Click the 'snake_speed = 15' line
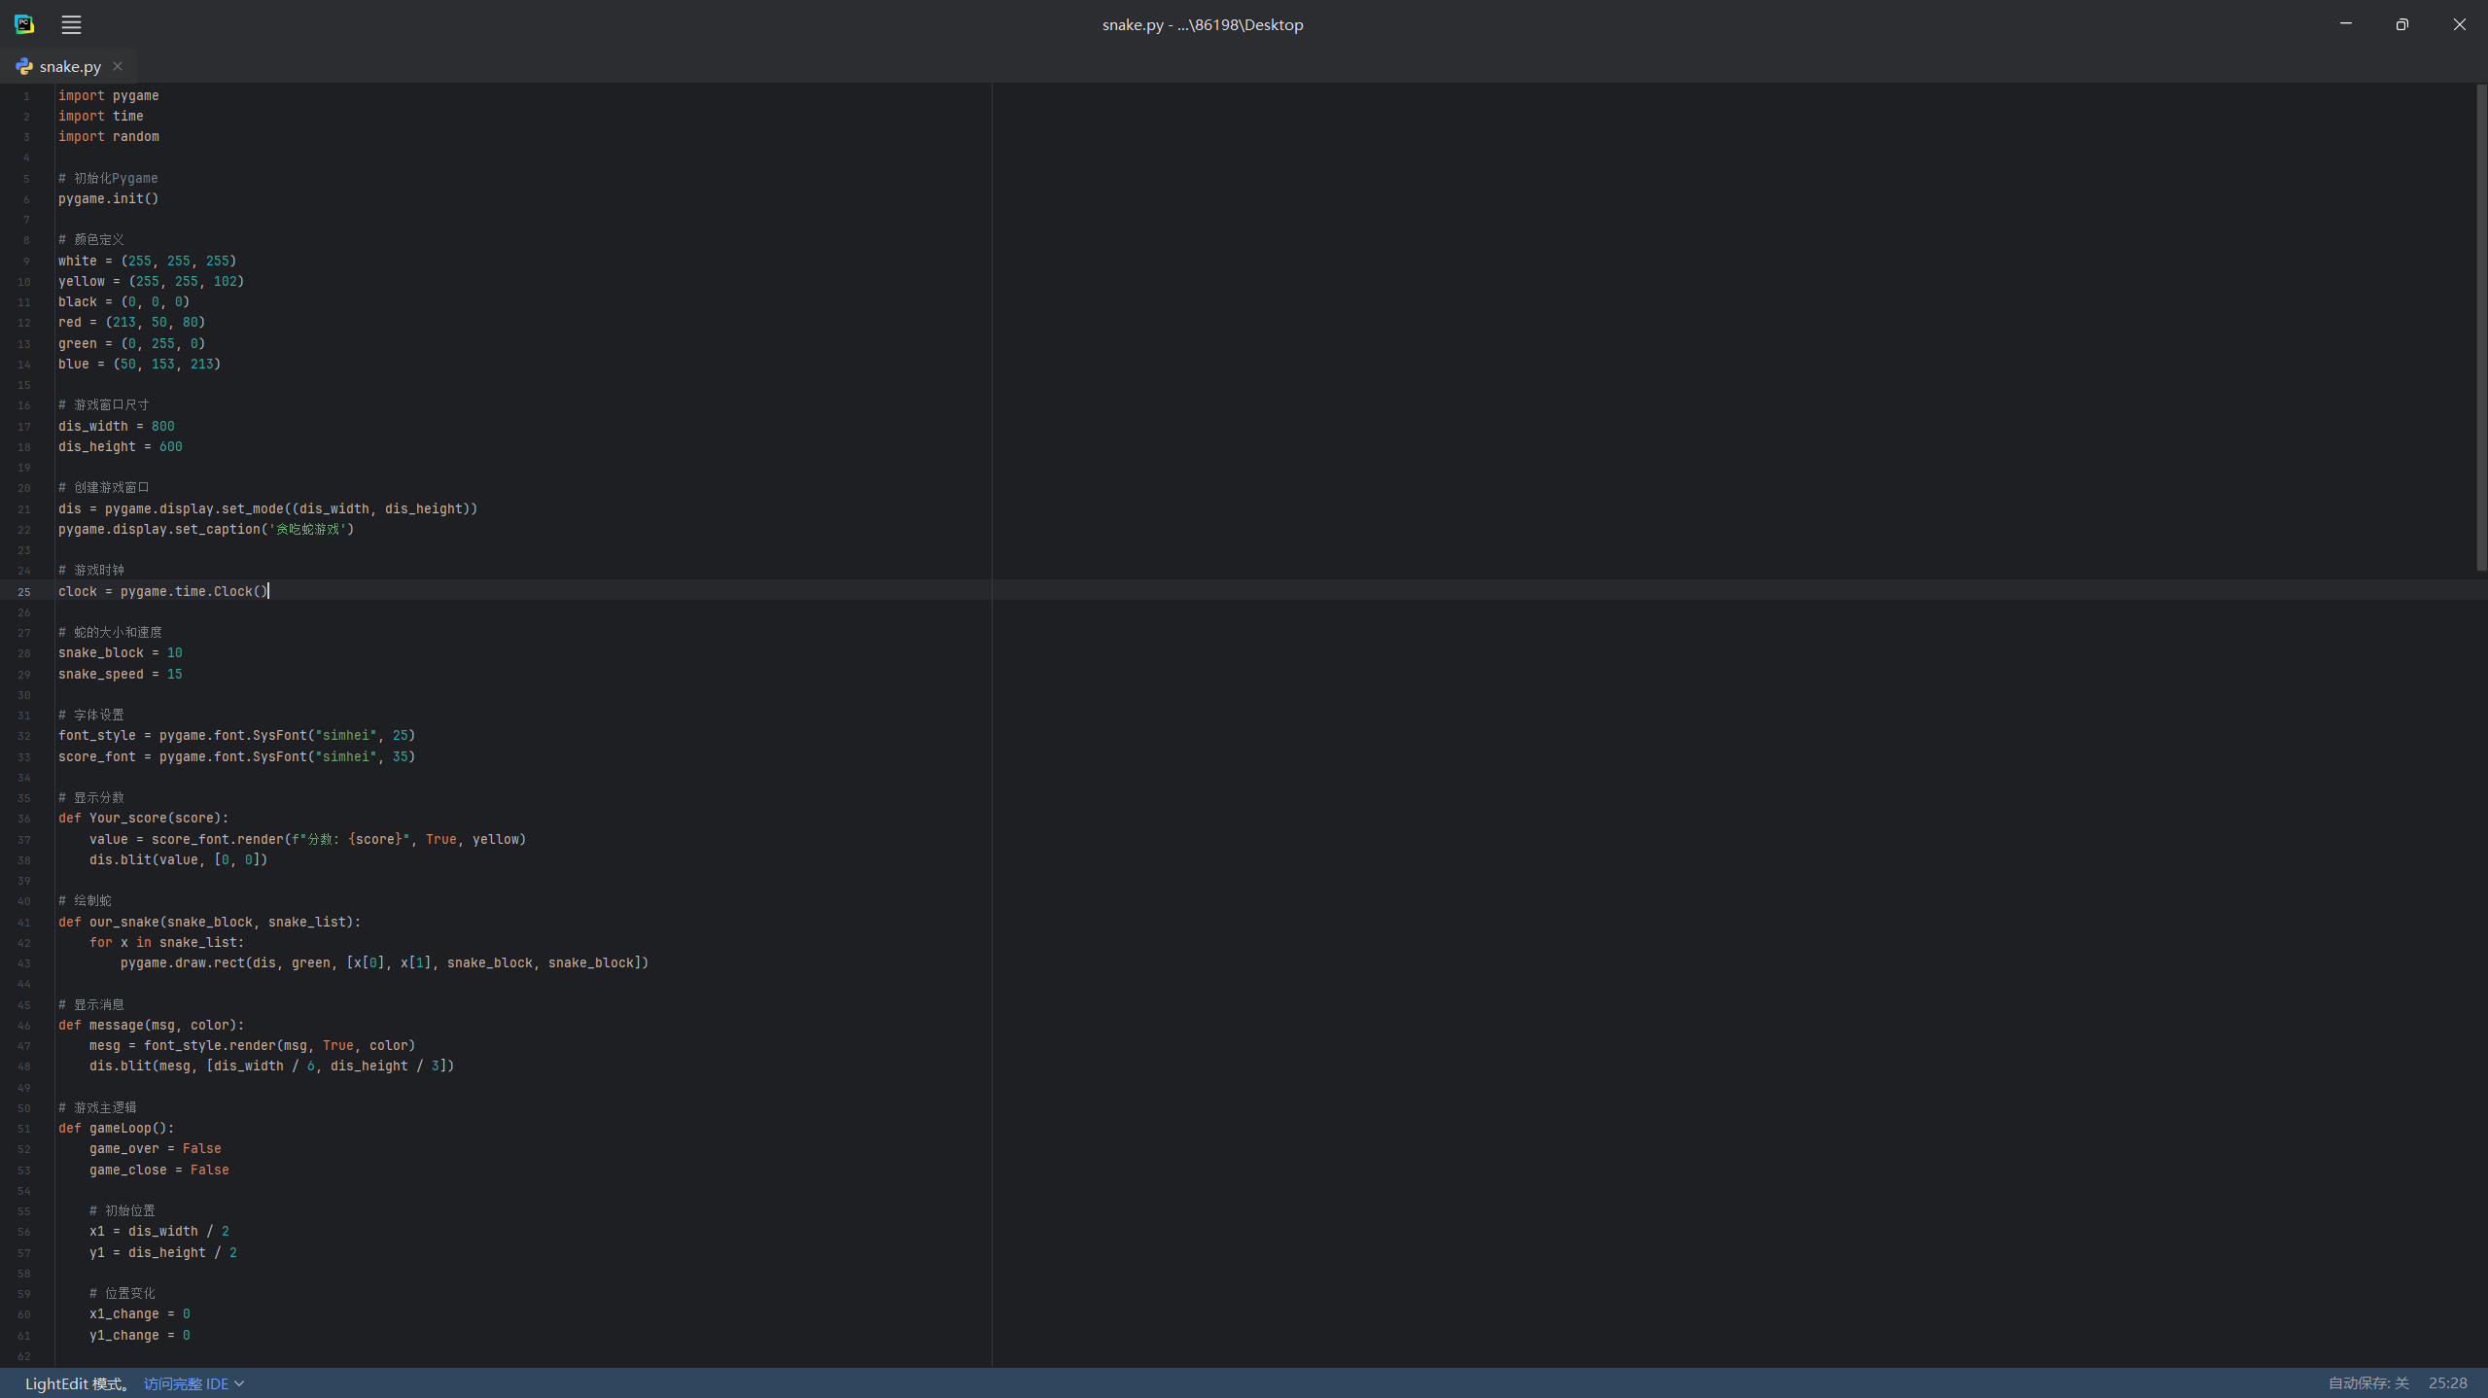 (121, 674)
